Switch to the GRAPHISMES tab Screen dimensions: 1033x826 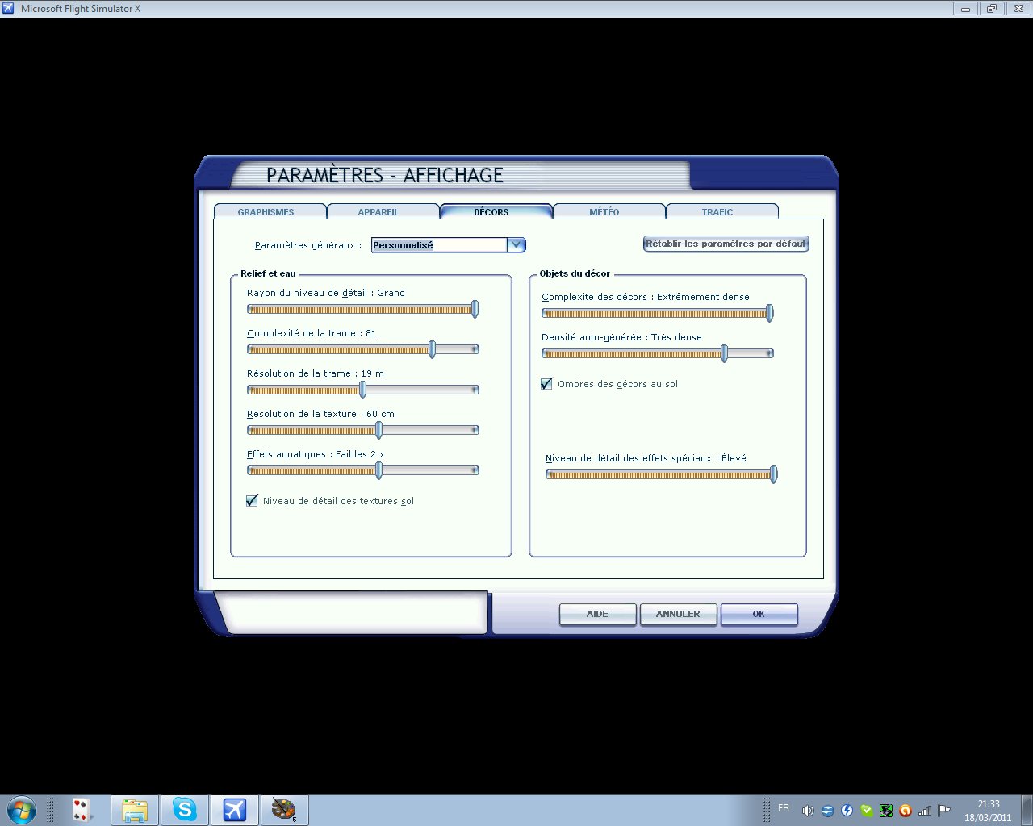point(270,212)
